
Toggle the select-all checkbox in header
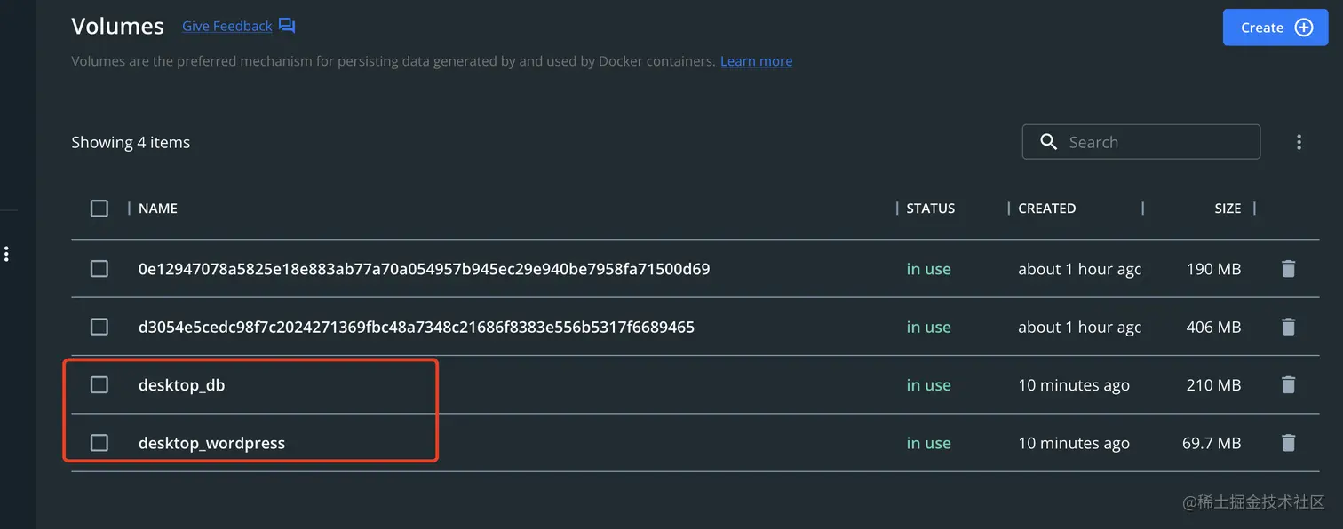point(99,209)
